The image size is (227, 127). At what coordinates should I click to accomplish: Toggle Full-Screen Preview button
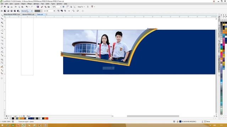tap(63, 7)
